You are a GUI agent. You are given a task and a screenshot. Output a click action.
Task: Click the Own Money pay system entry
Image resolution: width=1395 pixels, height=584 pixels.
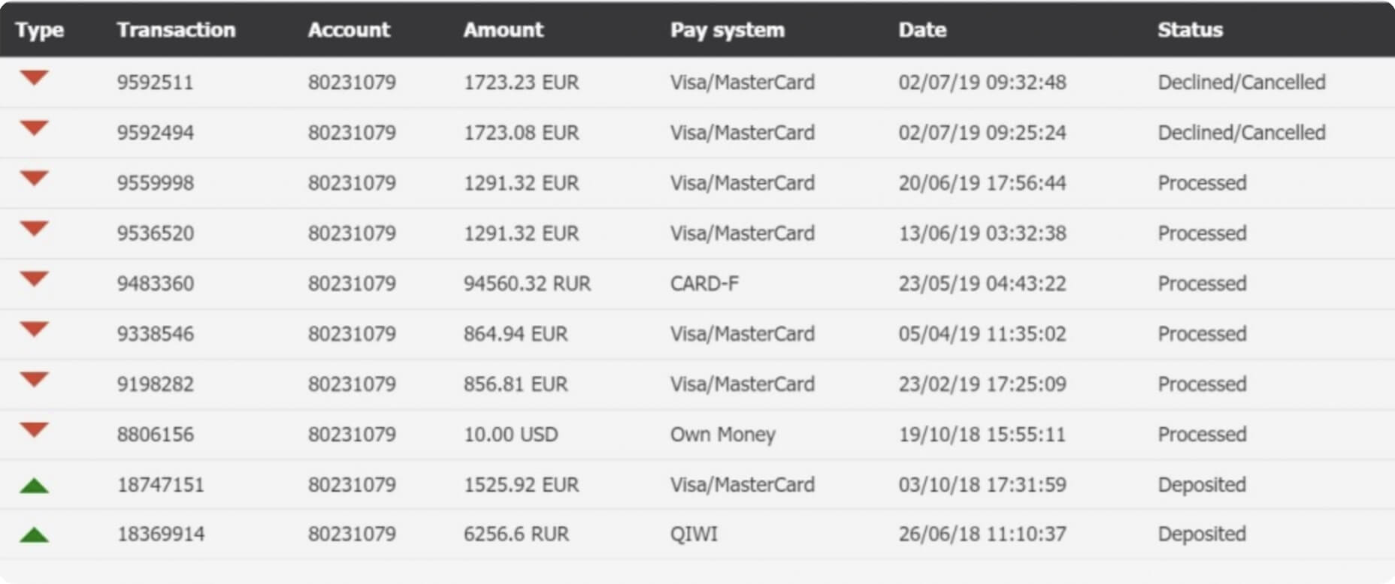[x=722, y=435]
